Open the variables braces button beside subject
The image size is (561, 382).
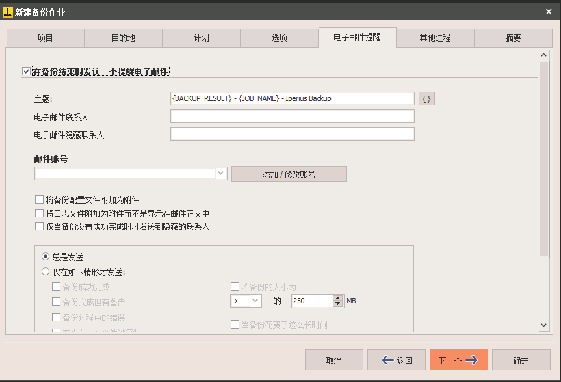point(426,99)
